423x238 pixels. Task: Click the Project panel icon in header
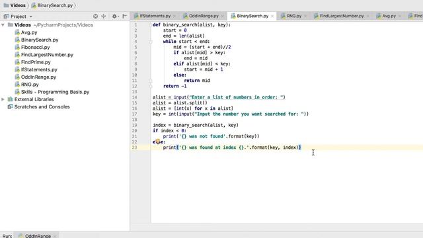pos(6,17)
